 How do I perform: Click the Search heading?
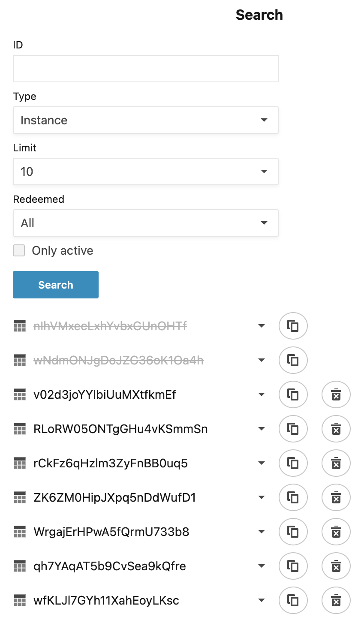click(259, 15)
